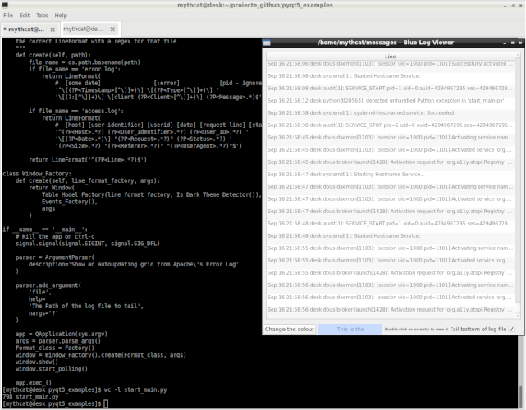Click 'class Window_Factory:' line in terminal
The height and width of the screenshot is (410, 526).
click(37, 174)
